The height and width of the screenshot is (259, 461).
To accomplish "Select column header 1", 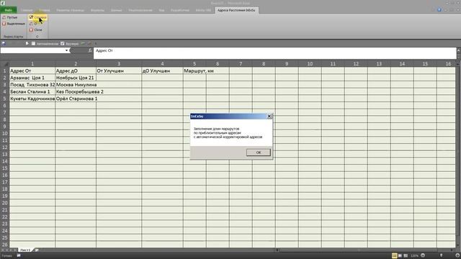I will [32, 64].
